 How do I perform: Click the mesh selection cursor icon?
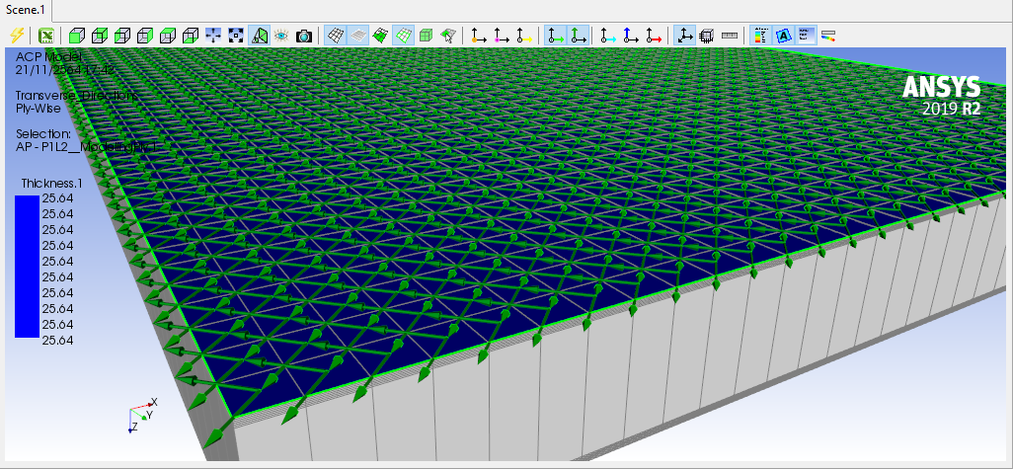(x=448, y=36)
